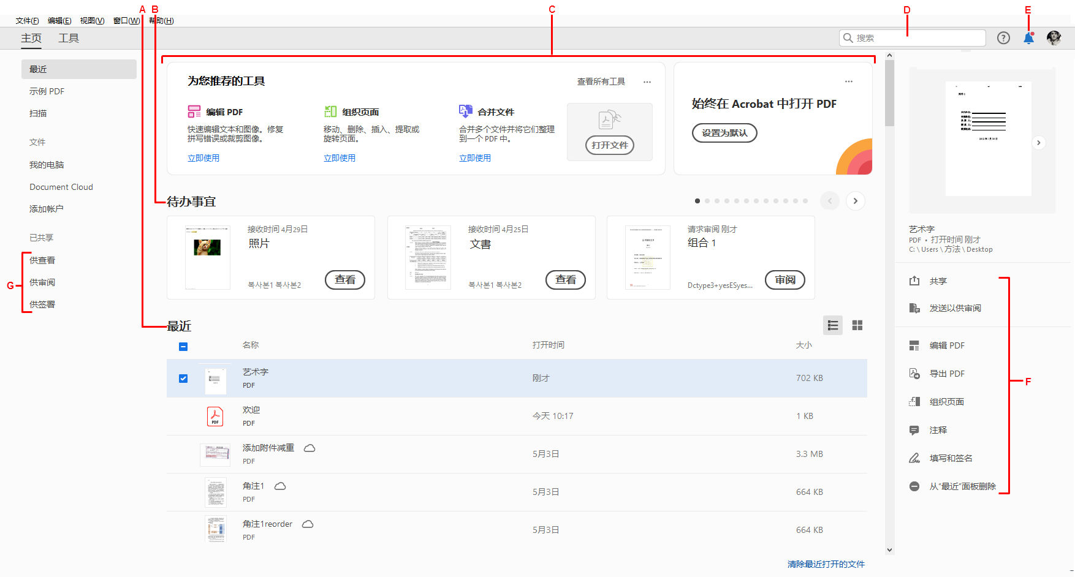
Task: Click the Combine Files icon in recommended tools
Action: (466, 111)
